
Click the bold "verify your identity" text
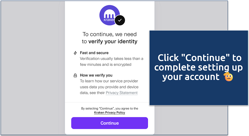113,41
